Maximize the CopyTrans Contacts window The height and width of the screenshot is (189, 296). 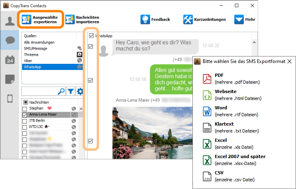tap(236, 6)
